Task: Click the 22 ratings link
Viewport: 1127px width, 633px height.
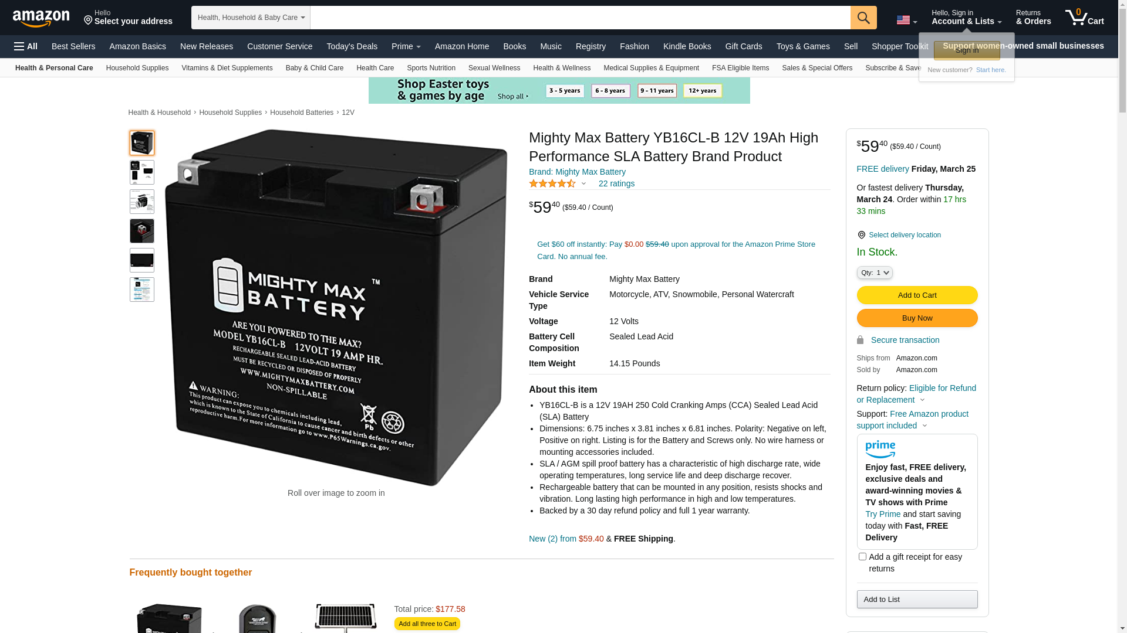Action: [616, 183]
